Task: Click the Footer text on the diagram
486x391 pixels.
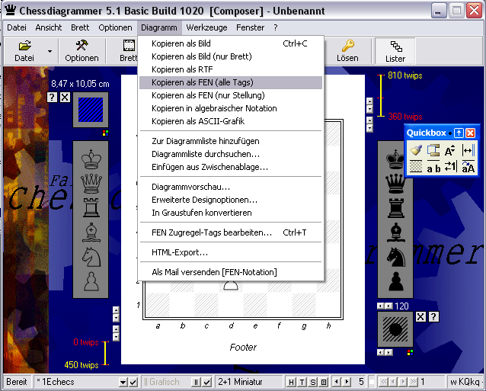Action: tap(243, 348)
